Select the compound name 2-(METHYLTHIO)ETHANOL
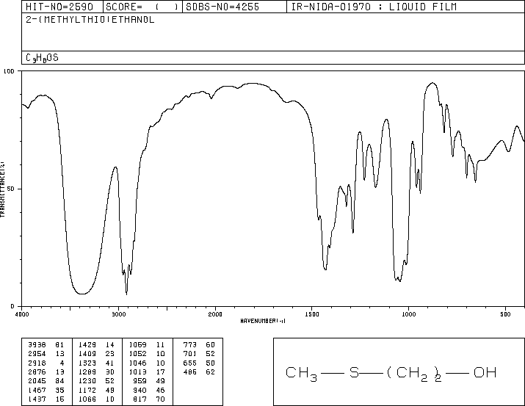Image resolution: width=525 pixels, height=406 pixels. point(90,20)
